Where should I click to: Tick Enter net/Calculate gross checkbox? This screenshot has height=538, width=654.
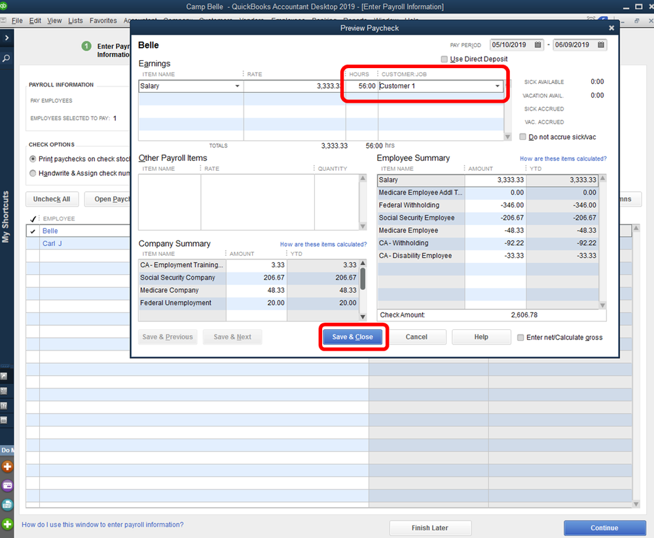click(x=520, y=338)
